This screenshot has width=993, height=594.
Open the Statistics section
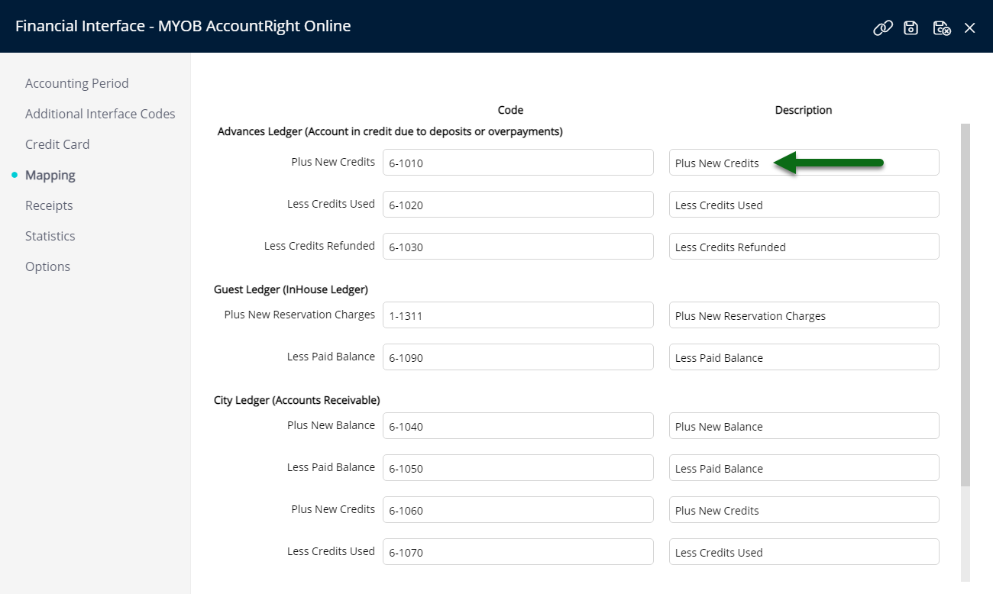pos(50,236)
